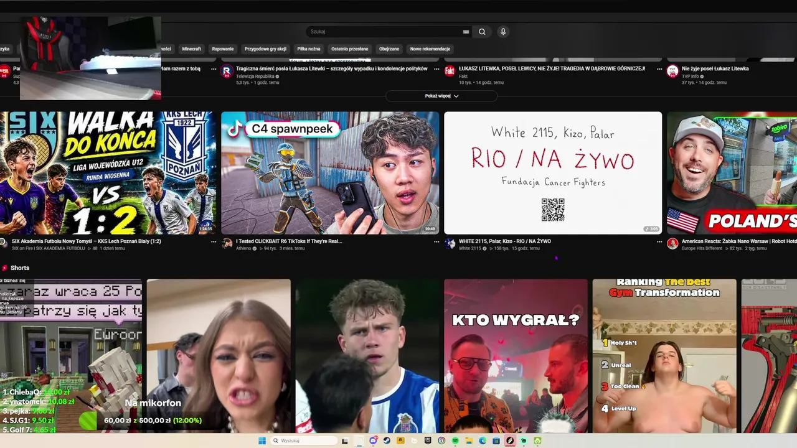
Task: Select the Ostatnio przesłane filter chip
Action: tap(349, 49)
